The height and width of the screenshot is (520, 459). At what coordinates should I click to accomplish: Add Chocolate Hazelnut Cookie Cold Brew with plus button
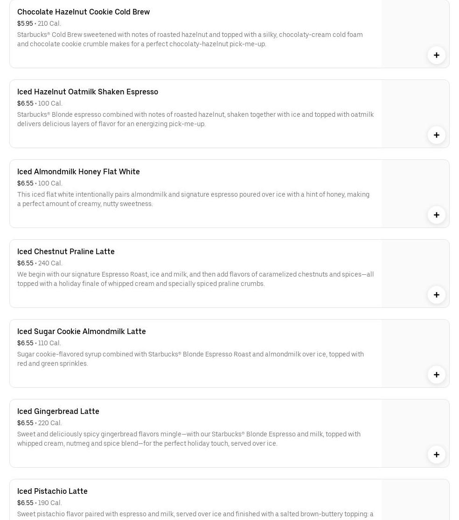point(436,55)
